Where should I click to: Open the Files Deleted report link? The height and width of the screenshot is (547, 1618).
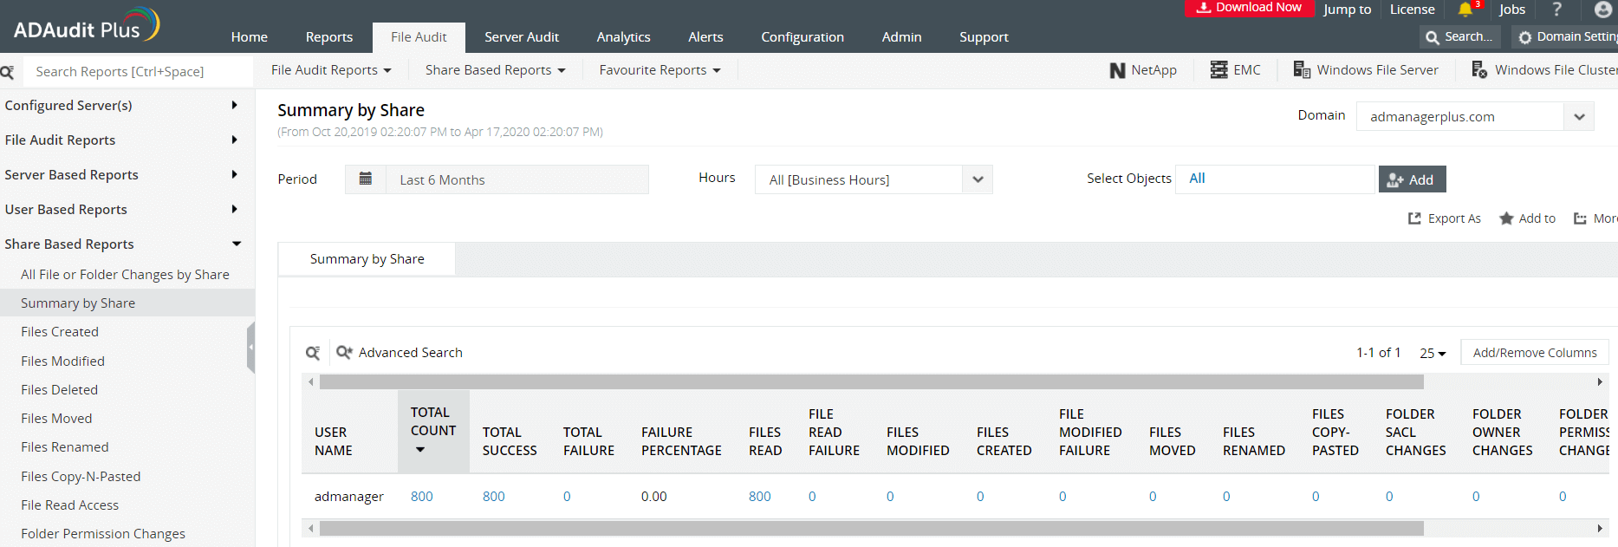point(59,390)
